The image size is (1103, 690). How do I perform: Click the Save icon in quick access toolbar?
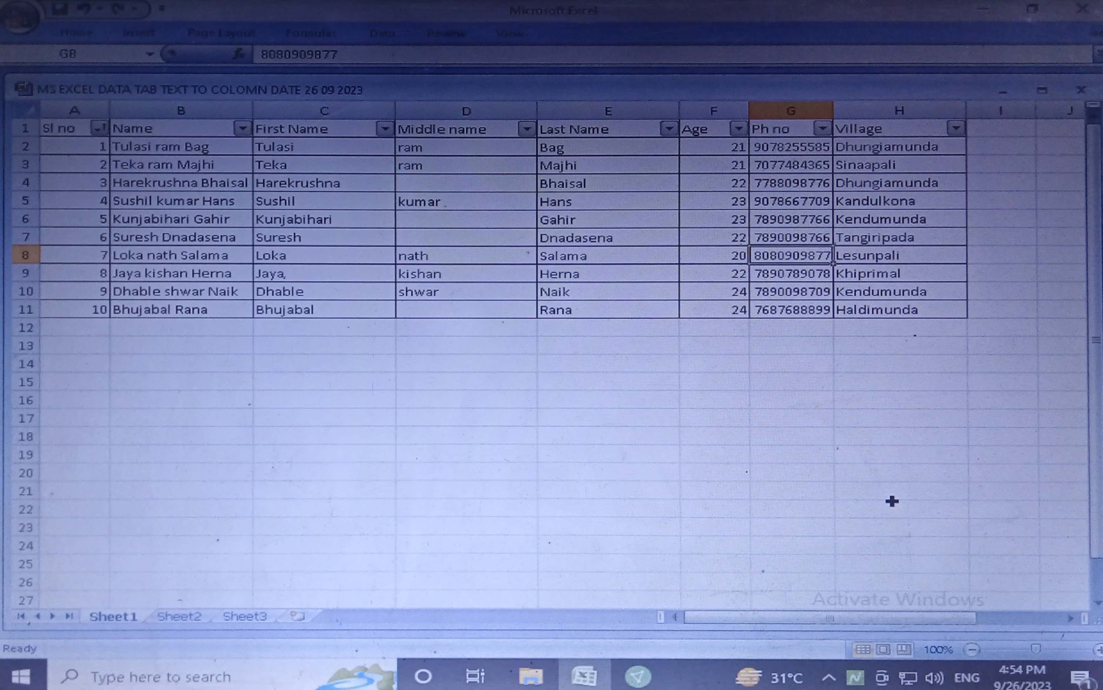[x=60, y=9]
